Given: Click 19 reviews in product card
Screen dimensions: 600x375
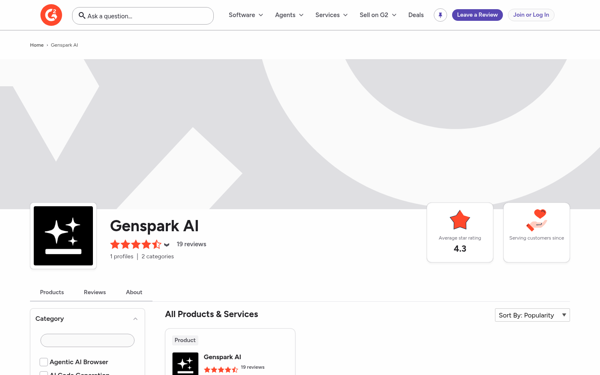Looking at the screenshot, I should [x=252, y=367].
